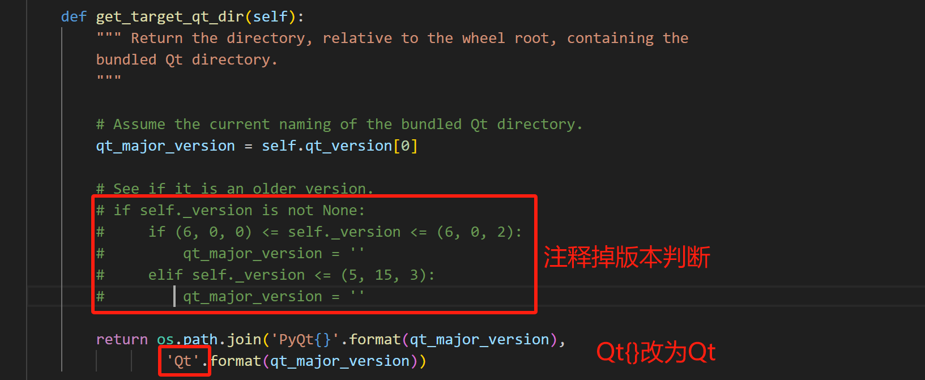The height and width of the screenshot is (380, 925).
Task: Click the get_target_qt_dir function name
Action: click(169, 17)
